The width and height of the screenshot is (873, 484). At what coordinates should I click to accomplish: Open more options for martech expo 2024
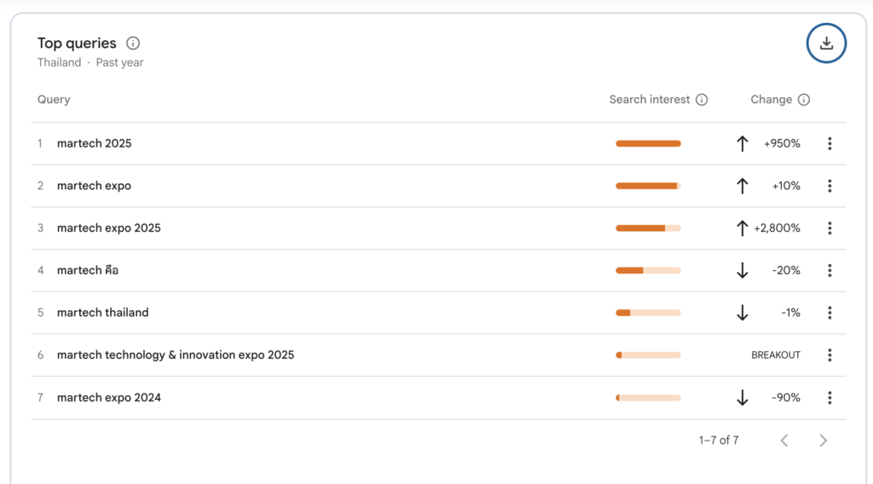[x=830, y=397]
